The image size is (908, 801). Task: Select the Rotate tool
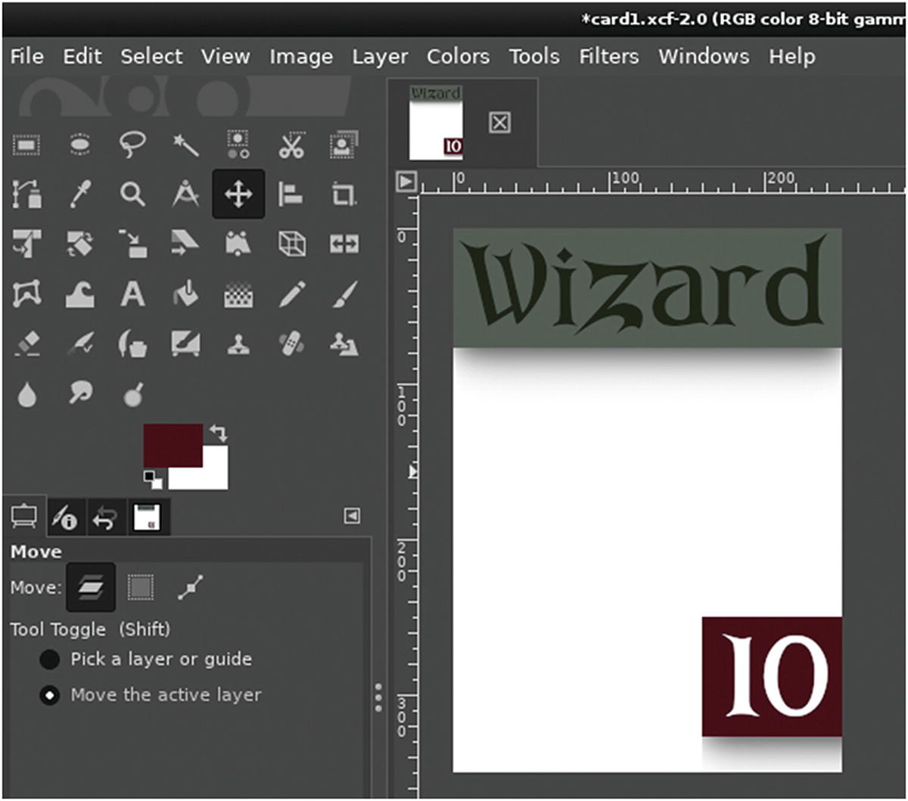[80, 244]
